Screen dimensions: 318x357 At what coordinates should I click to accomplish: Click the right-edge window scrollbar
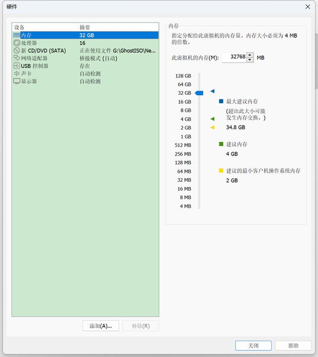click(x=317, y=61)
